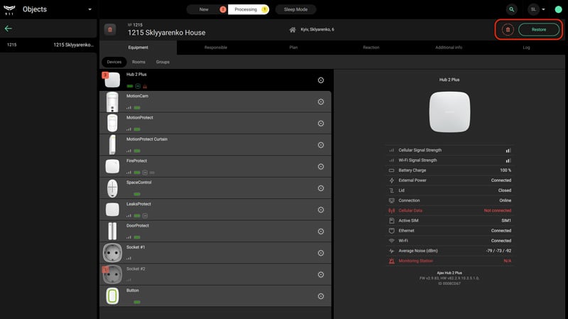Click the large Hub 2 Plus image
This screenshot has width=568, height=319.
pyautogui.click(x=449, y=112)
